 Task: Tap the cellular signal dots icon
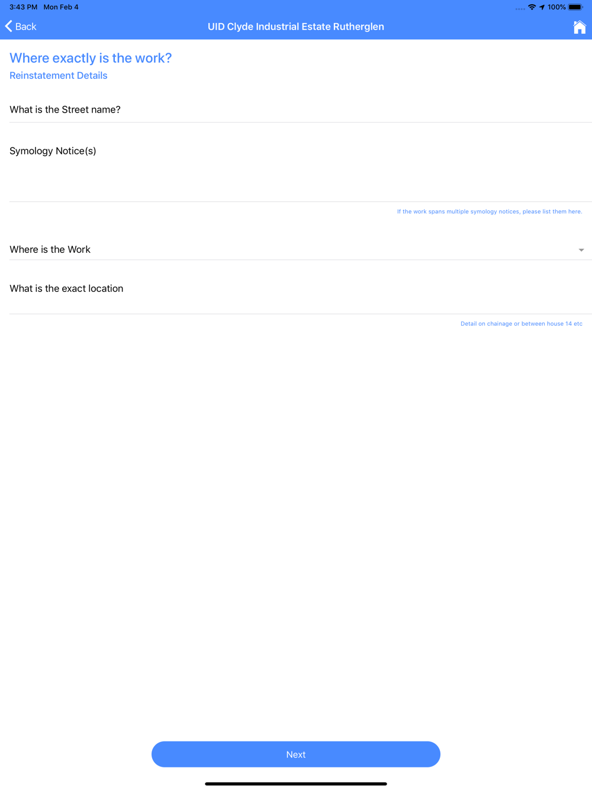pyautogui.click(x=520, y=8)
